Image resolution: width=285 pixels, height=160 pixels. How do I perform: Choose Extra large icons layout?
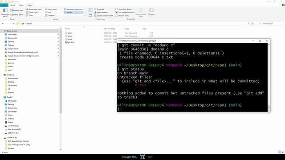[x=34, y=9]
